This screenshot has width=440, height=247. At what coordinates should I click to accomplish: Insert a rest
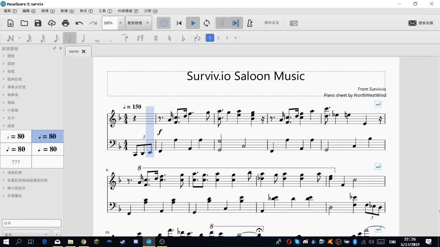click(140, 38)
